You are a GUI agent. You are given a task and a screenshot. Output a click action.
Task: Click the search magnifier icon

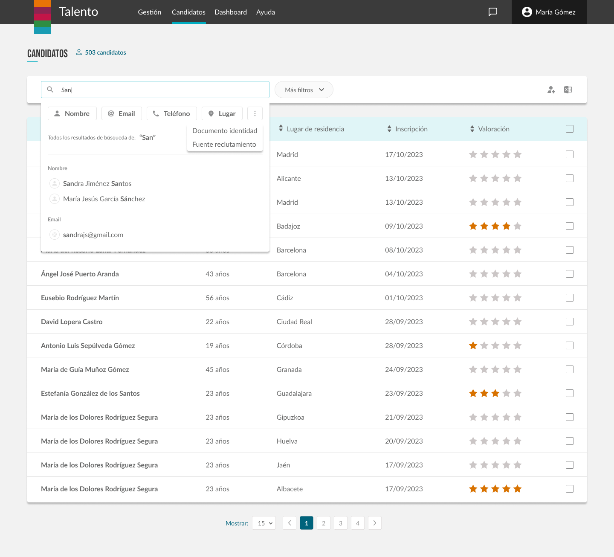[x=50, y=90]
